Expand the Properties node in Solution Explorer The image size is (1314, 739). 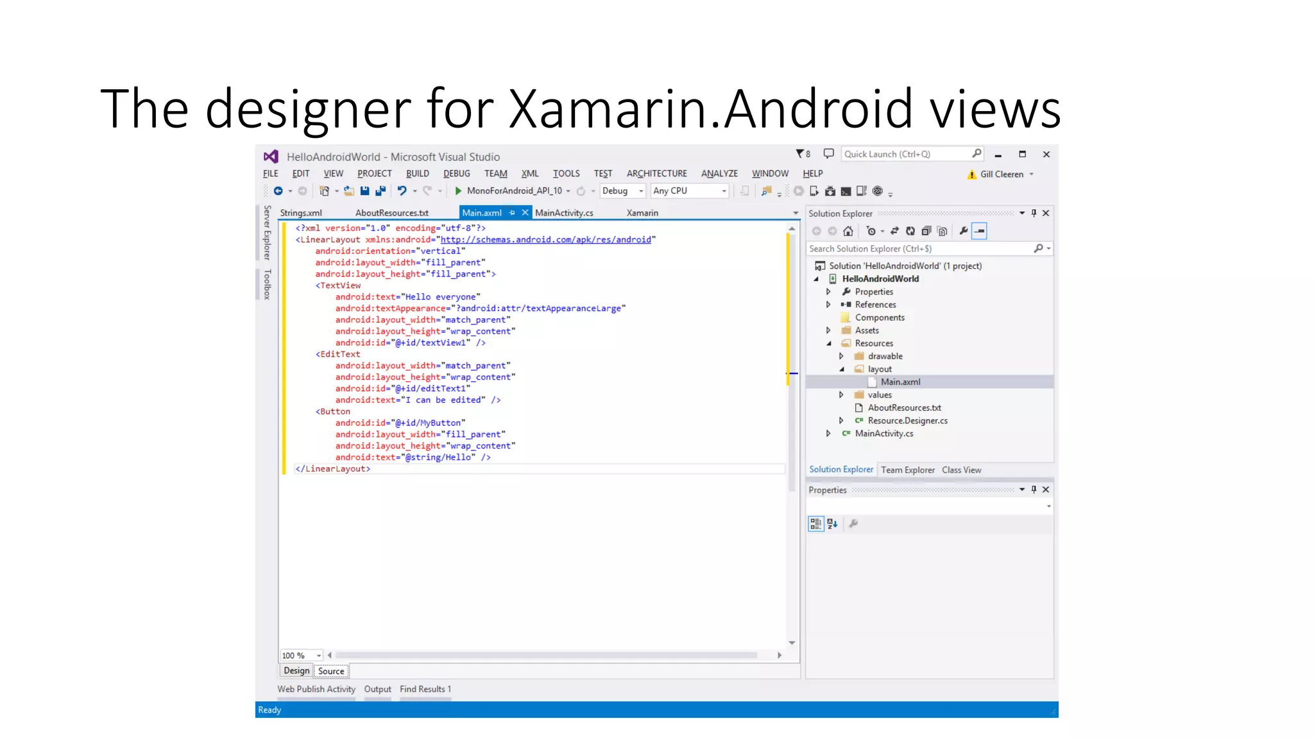(828, 292)
